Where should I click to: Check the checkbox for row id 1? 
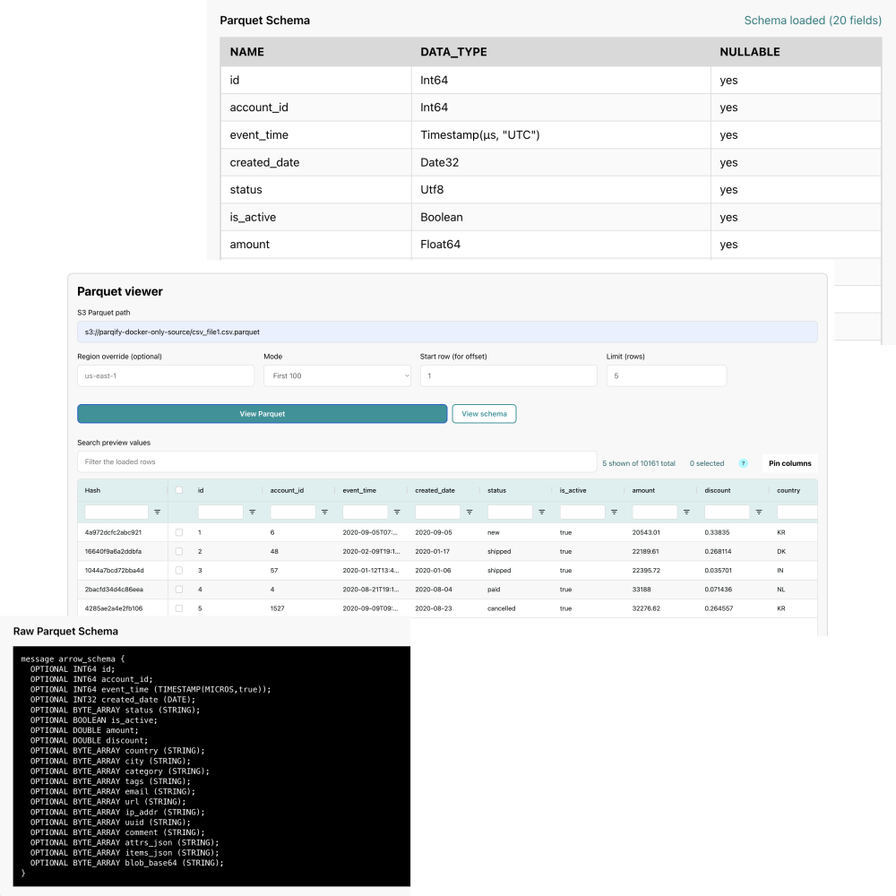(x=179, y=532)
